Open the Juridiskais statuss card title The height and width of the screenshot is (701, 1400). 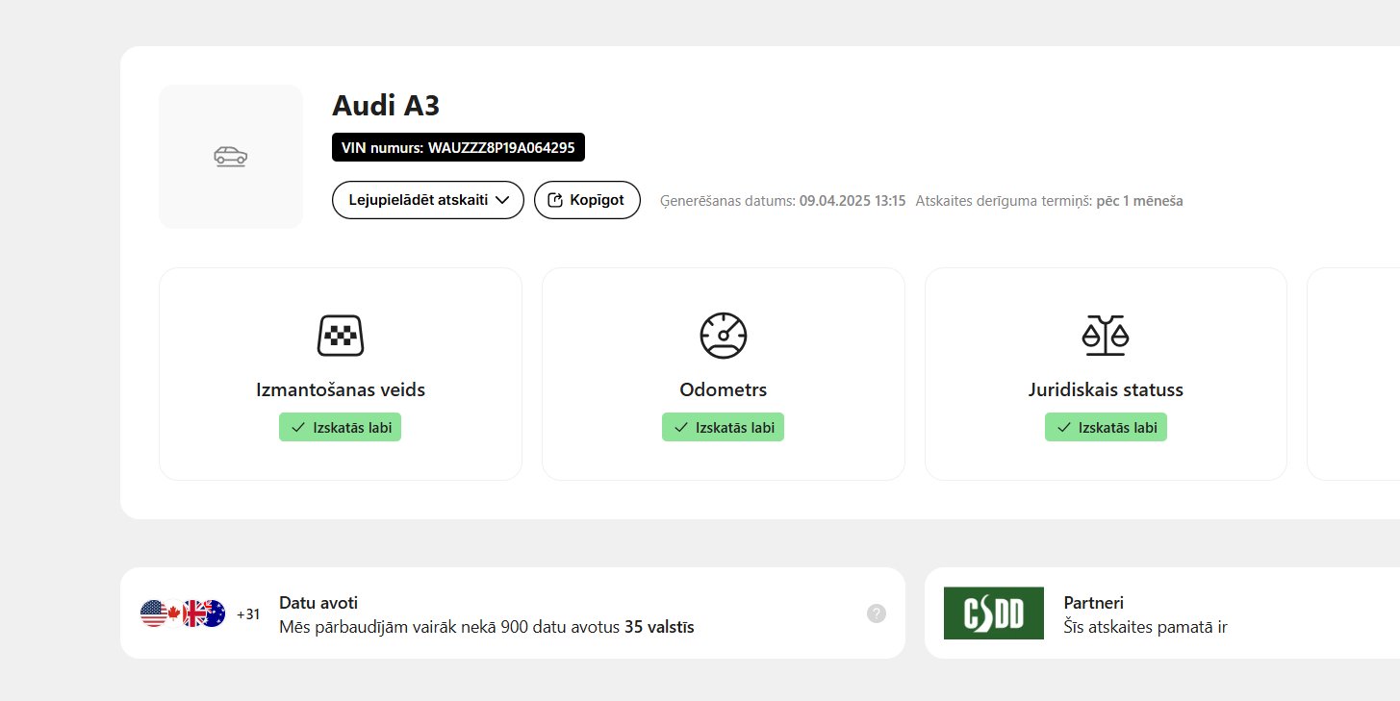click(1106, 389)
